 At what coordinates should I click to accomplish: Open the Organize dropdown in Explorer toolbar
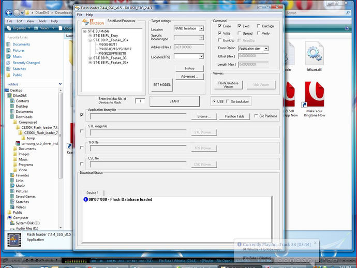pos(19,28)
